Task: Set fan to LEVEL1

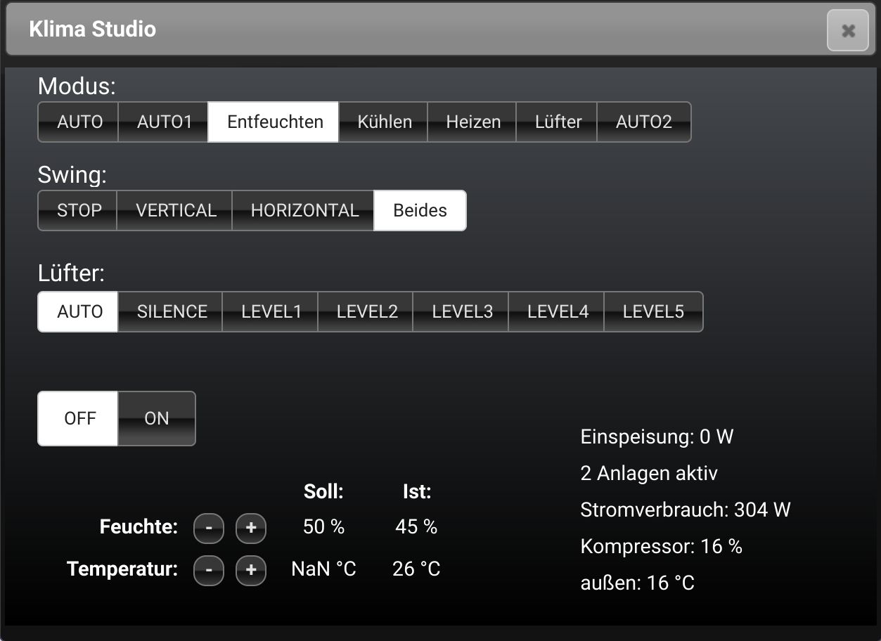Action: 271,311
